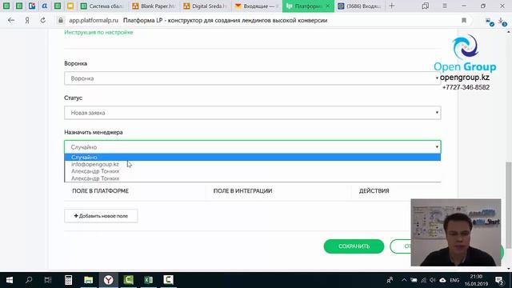Click the Yandex Browser taskbar icon
Viewport: 512px width, 288px height.
click(x=109, y=280)
